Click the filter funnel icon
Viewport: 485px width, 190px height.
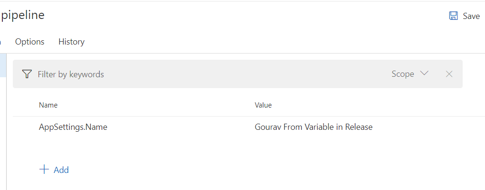[x=27, y=74]
